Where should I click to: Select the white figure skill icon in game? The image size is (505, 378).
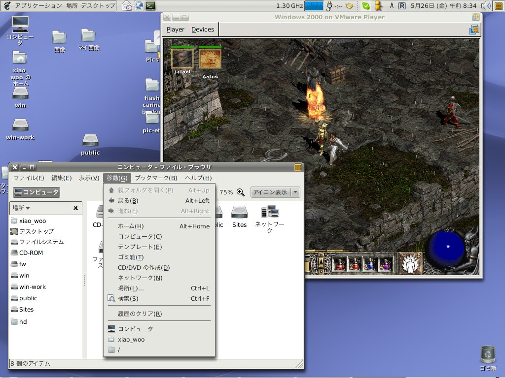click(x=408, y=264)
